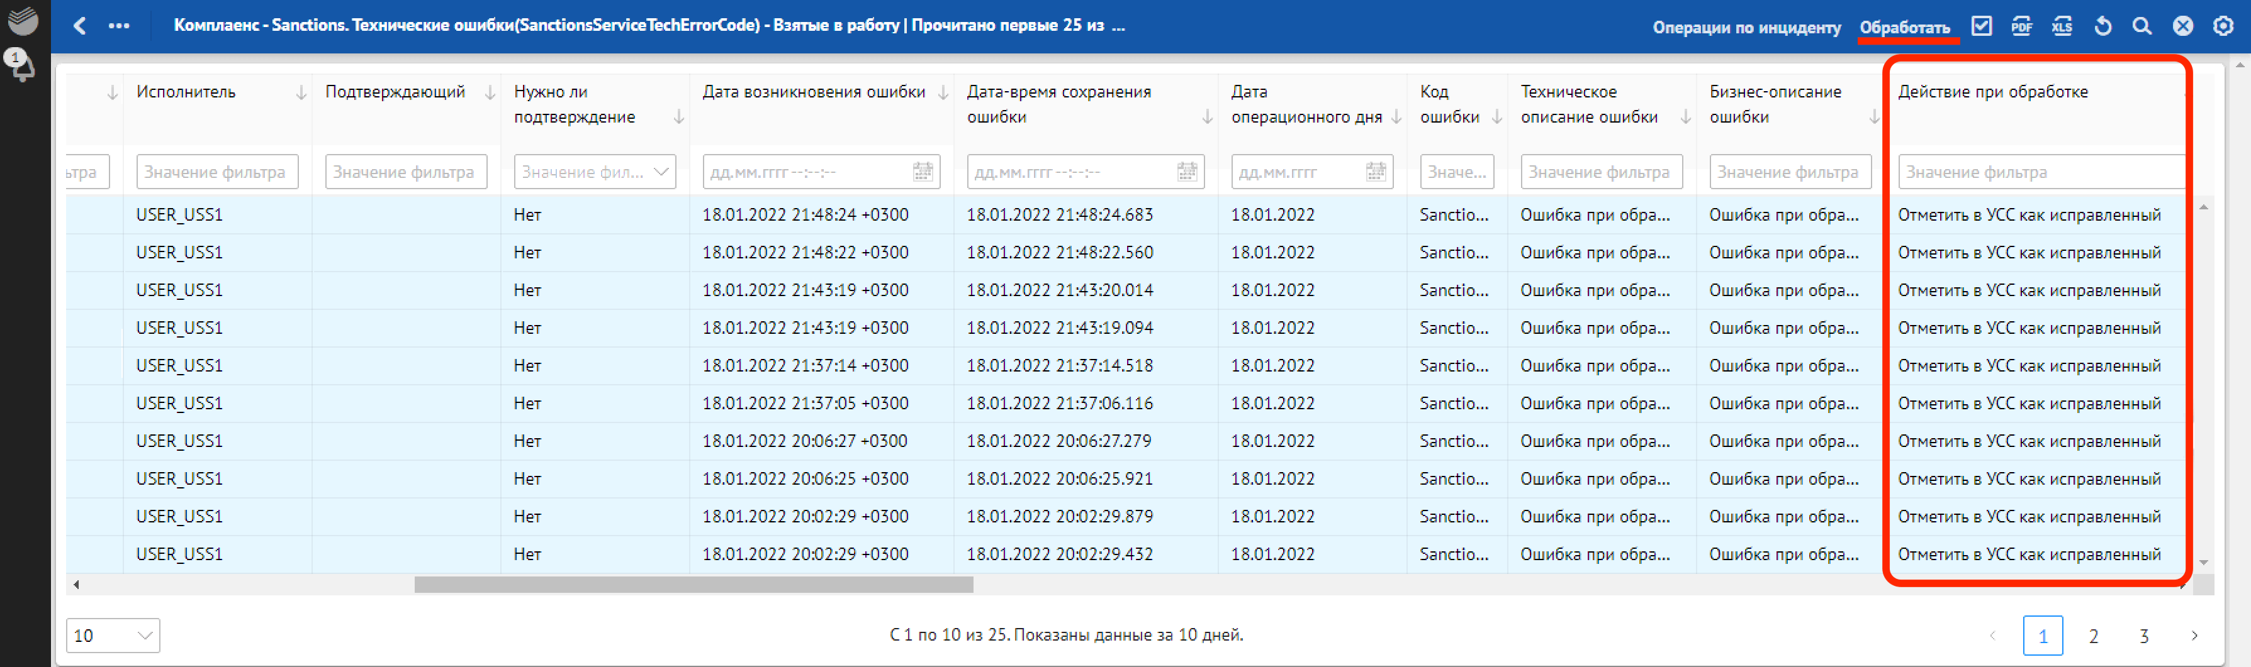2251x667 pixels.
Task: Expand the 'Нужно ли подтверждение' filter dropdown
Action: [x=661, y=172]
